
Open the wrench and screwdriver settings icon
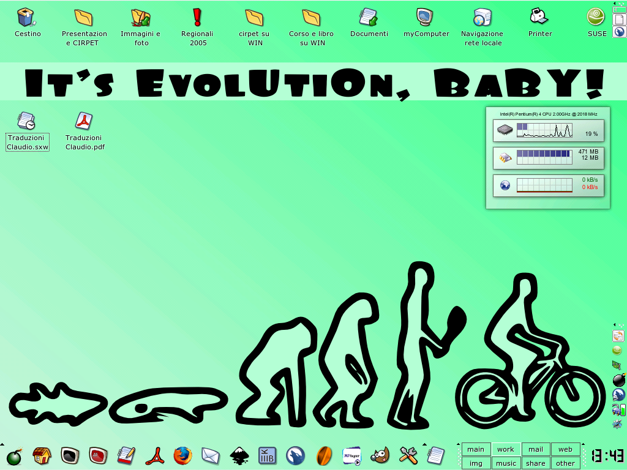click(x=408, y=456)
